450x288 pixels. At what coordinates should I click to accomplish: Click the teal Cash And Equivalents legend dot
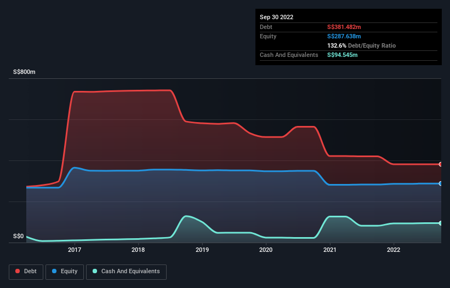click(95, 271)
